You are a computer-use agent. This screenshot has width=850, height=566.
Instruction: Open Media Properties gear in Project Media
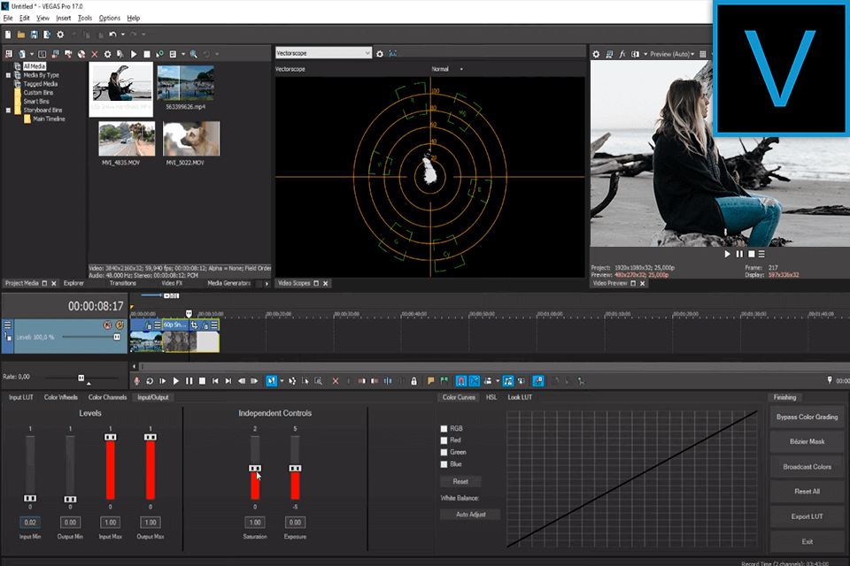[107, 54]
